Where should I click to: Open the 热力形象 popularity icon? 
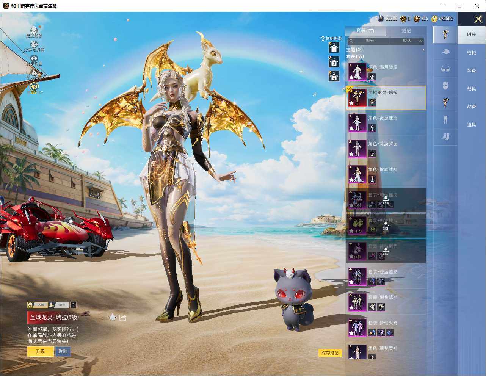coord(34,72)
